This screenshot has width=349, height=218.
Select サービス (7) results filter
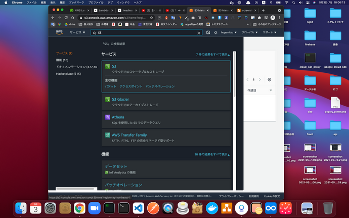pos(64,53)
